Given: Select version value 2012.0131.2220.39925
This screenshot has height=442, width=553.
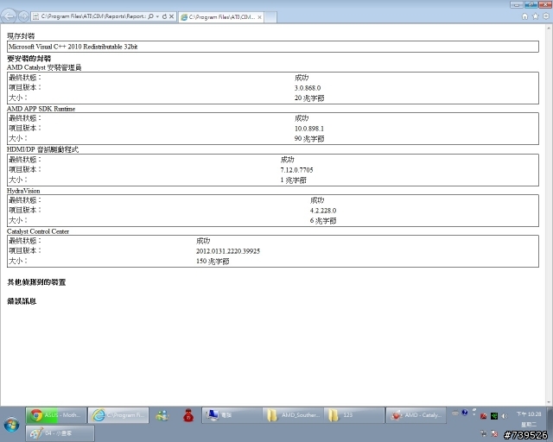Looking at the screenshot, I should [228, 251].
